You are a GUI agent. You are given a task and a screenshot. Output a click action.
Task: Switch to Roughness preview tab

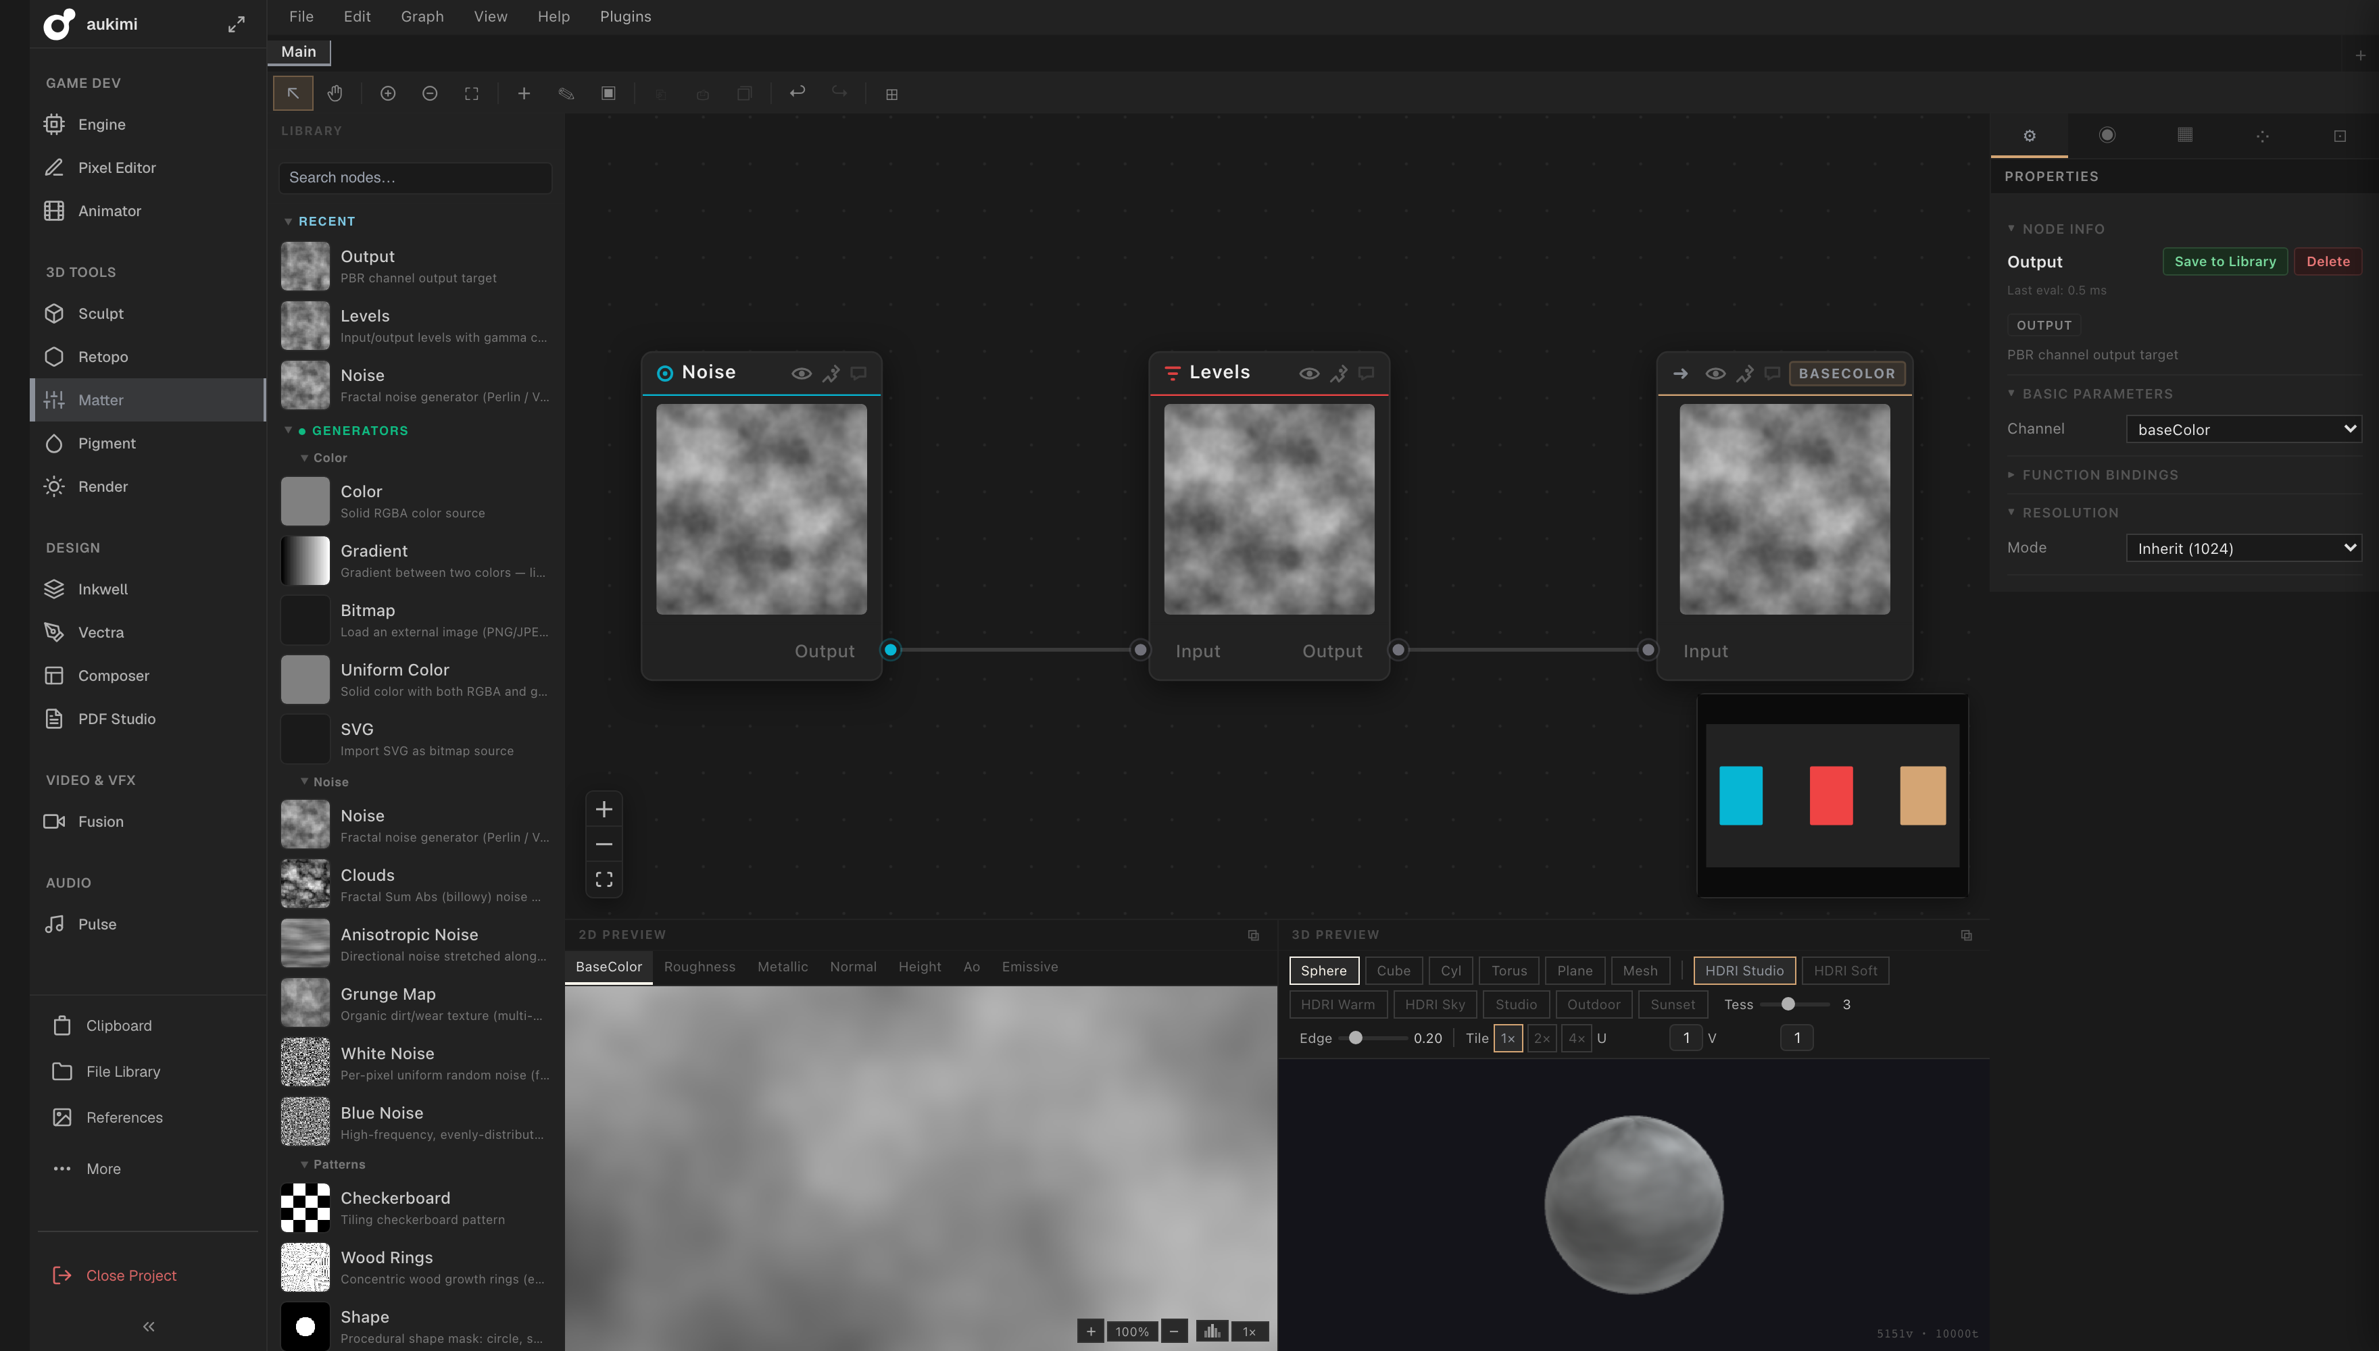pyautogui.click(x=700, y=967)
